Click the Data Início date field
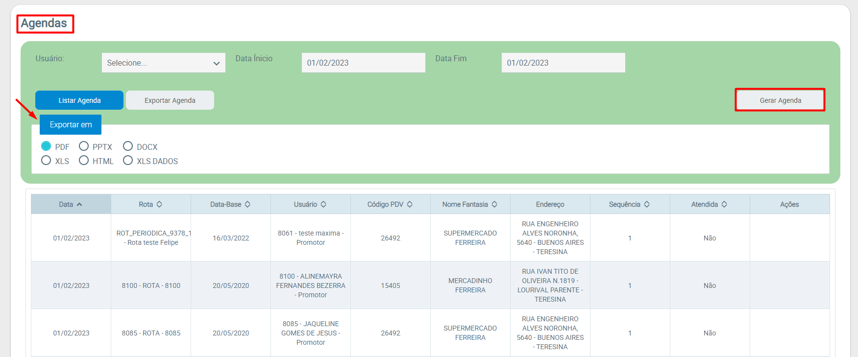The image size is (858, 357). click(363, 63)
